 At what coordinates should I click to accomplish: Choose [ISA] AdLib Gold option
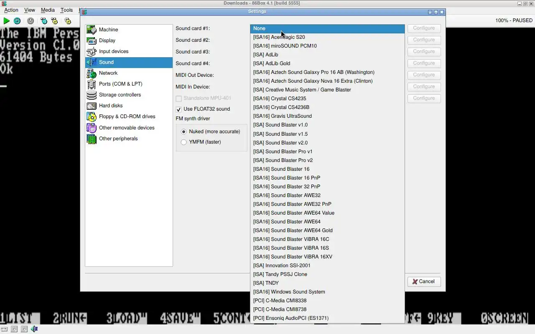(x=327, y=63)
